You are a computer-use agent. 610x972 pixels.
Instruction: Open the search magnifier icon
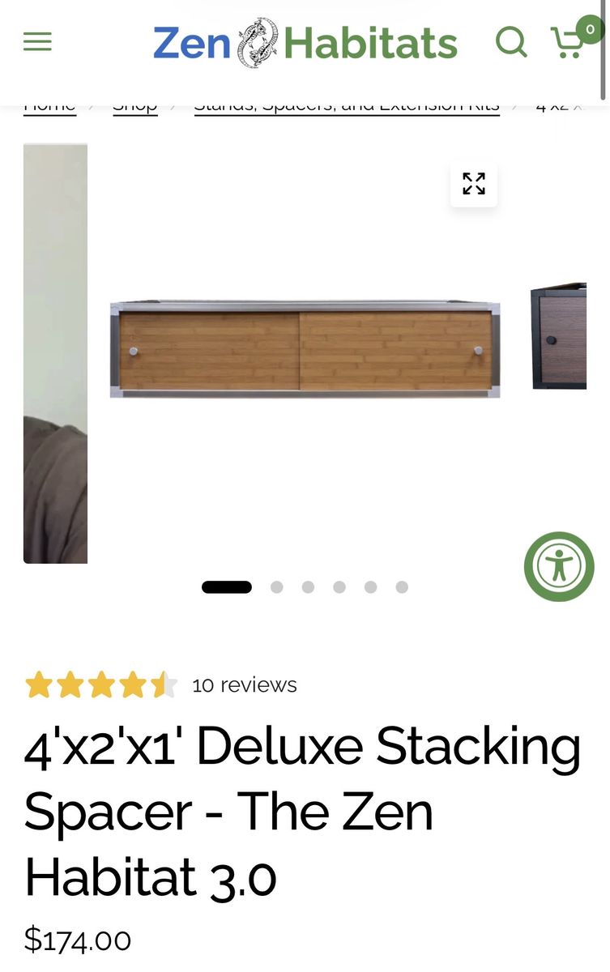[x=511, y=40]
